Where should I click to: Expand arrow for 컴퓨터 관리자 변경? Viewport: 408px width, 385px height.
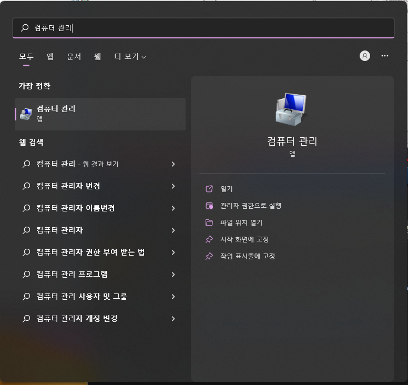pos(174,186)
